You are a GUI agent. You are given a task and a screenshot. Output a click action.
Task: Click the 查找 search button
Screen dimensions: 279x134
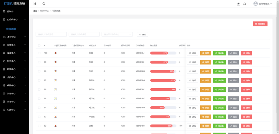(142, 34)
